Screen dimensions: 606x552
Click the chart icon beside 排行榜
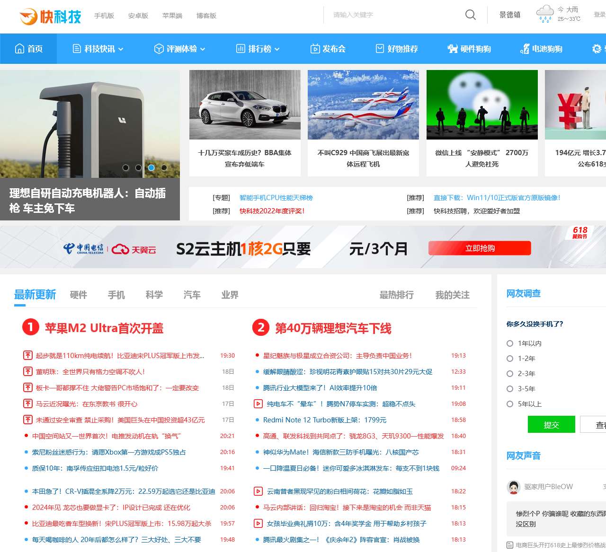(241, 49)
